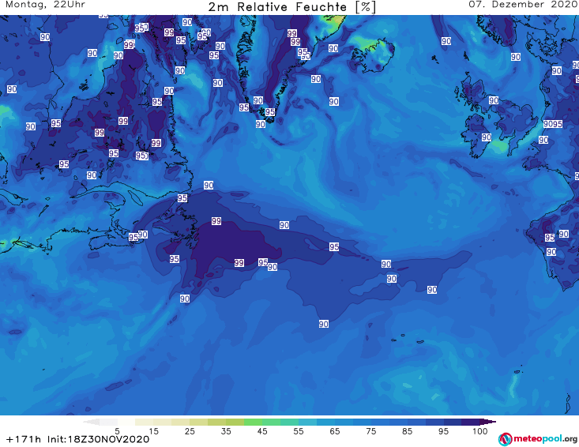Click the southern tip of Greenland

point(269,118)
